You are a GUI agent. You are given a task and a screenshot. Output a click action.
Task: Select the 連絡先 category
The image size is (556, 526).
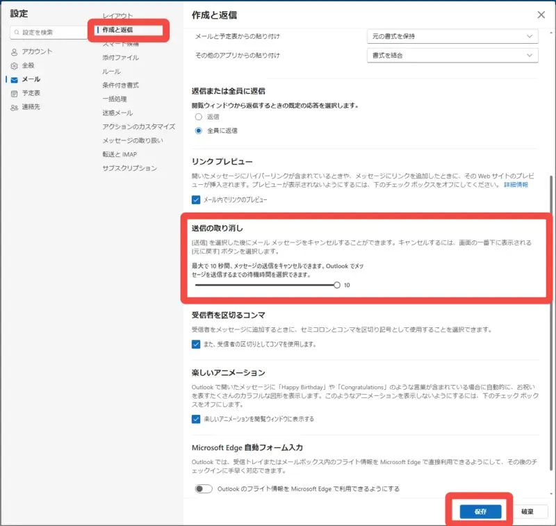(x=31, y=107)
